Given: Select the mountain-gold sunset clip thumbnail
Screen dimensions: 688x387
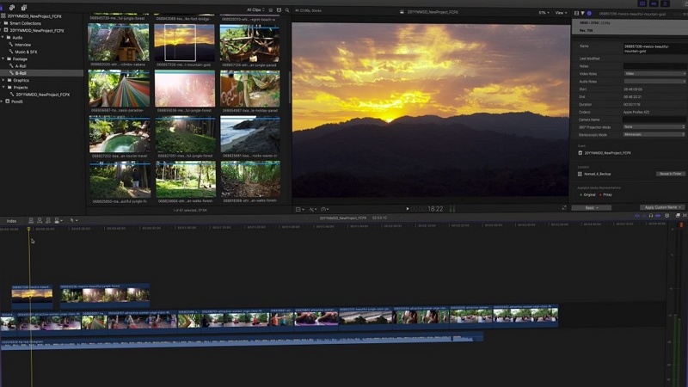Looking at the screenshot, I should pyautogui.click(x=184, y=42).
